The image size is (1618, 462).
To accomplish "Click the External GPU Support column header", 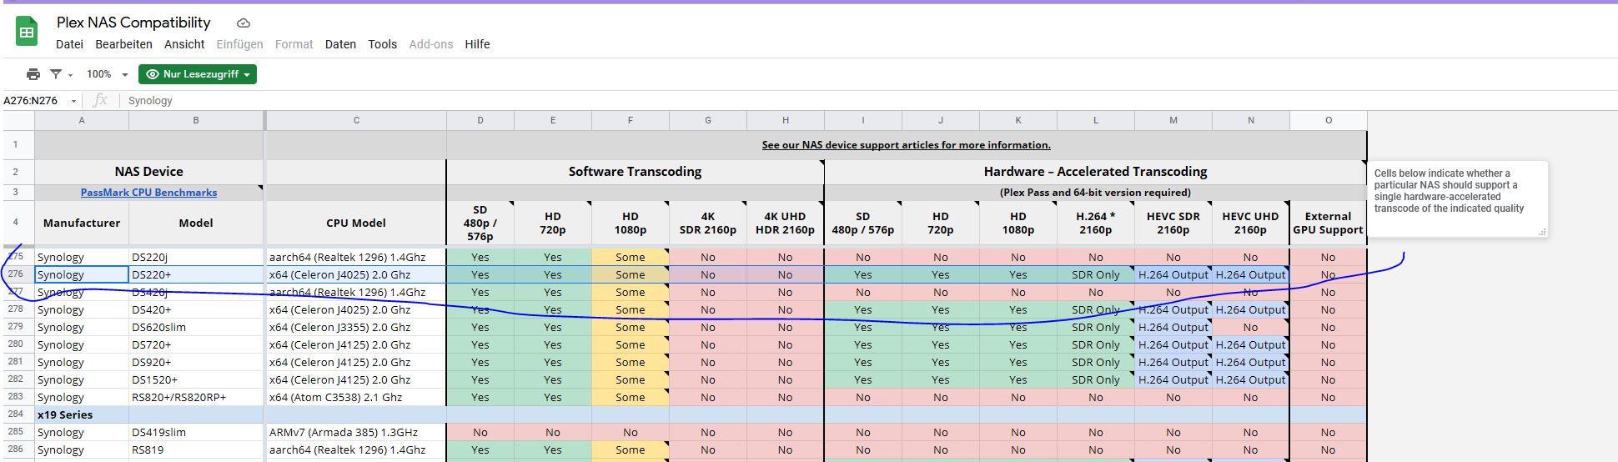I will pyautogui.click(x=1328, y=223).
